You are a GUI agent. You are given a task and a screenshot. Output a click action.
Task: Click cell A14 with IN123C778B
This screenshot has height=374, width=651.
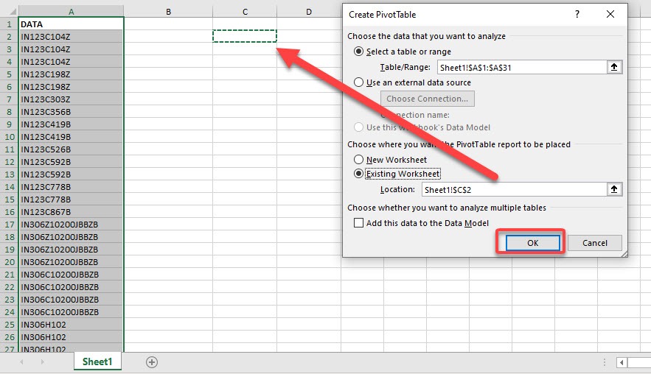tap(72, 186)
